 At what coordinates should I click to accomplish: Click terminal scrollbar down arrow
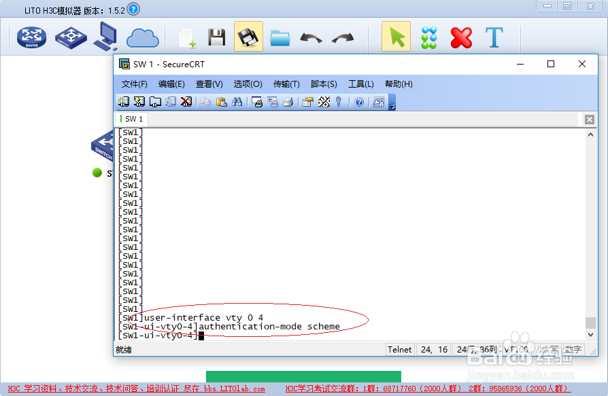point(590,335)
